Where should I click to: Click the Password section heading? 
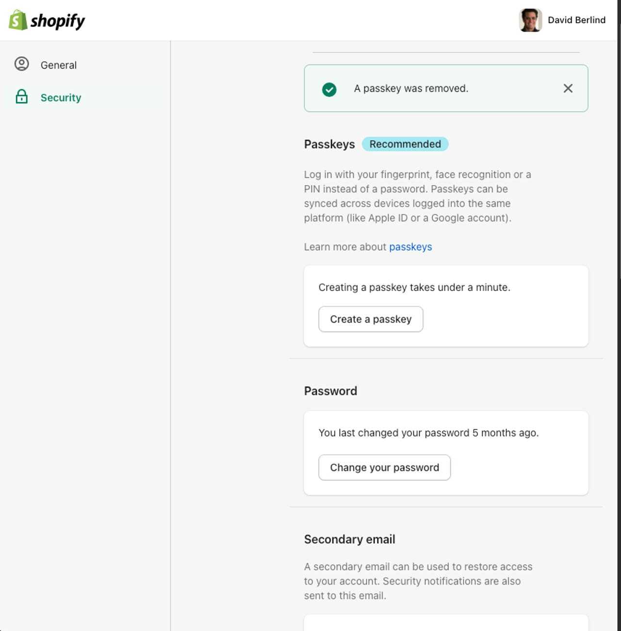coord(330,390)
